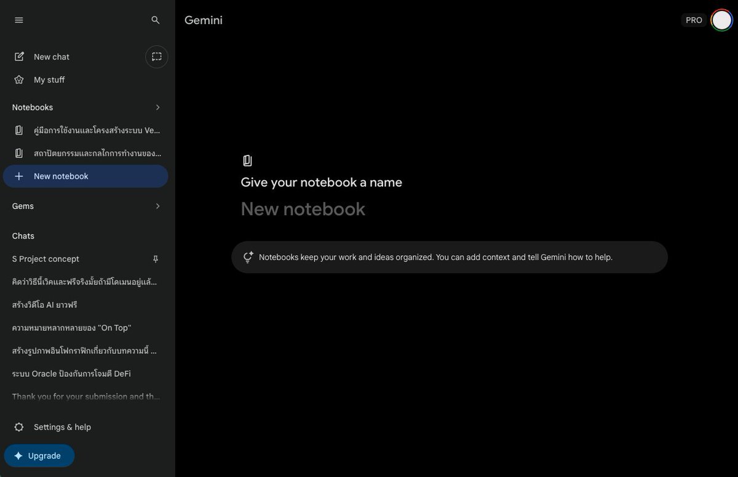Click the PRO badge
This screenshot has height=477, width=738.
(694, 20)
